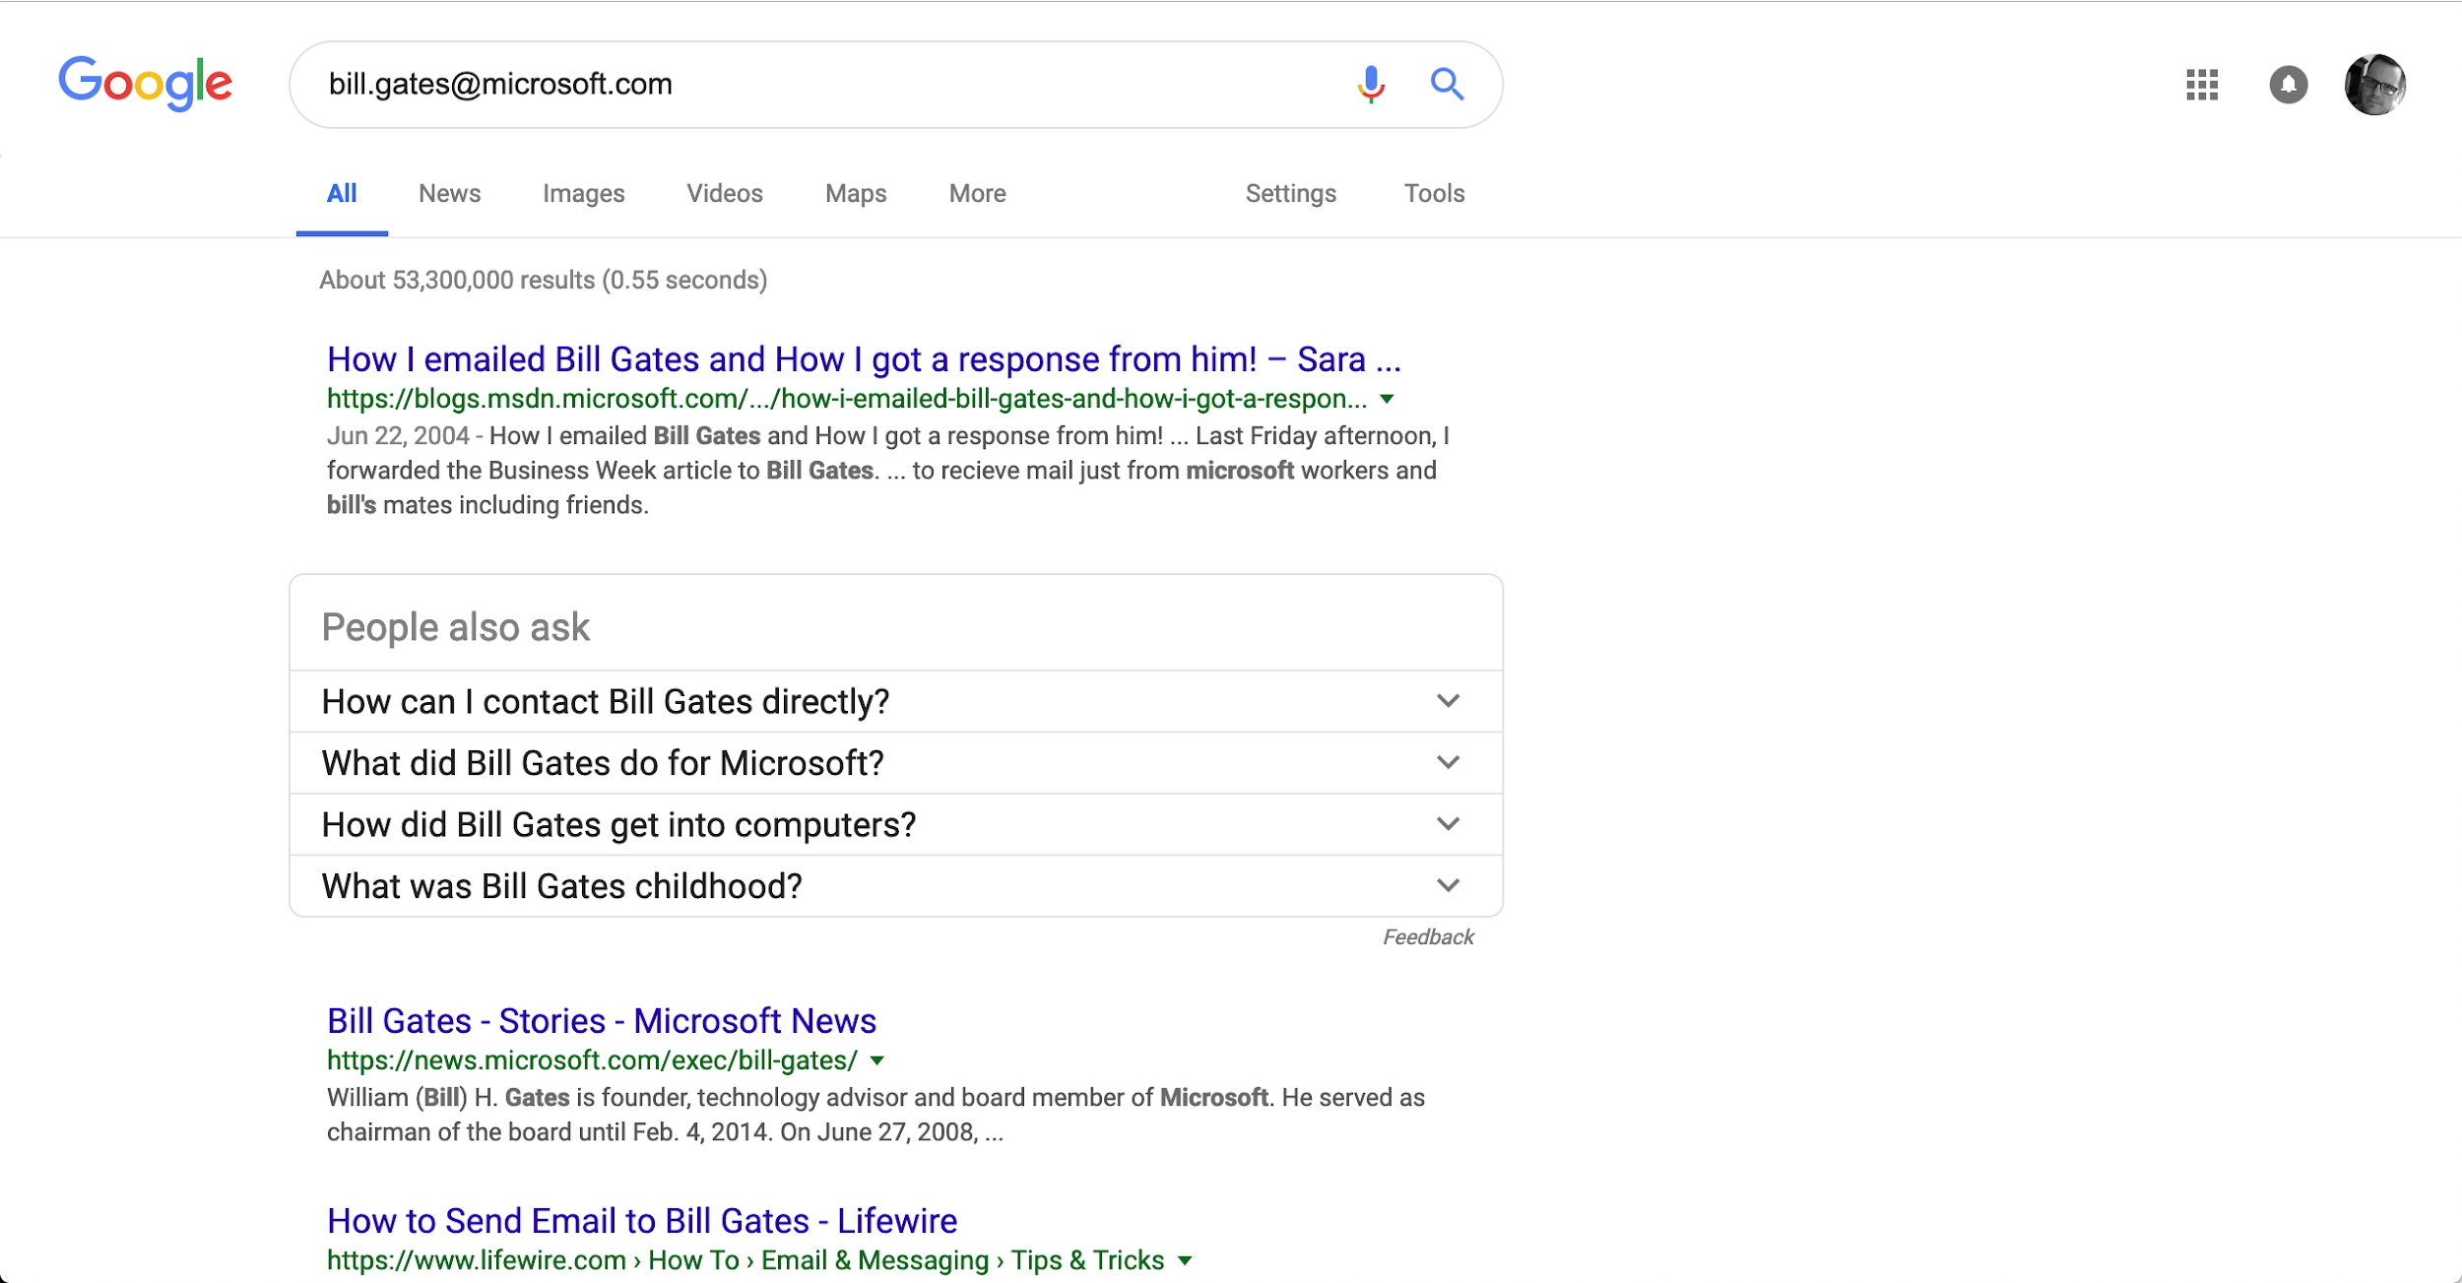
Task: Start voice search with microphone icon
Action: [1370, 85]
